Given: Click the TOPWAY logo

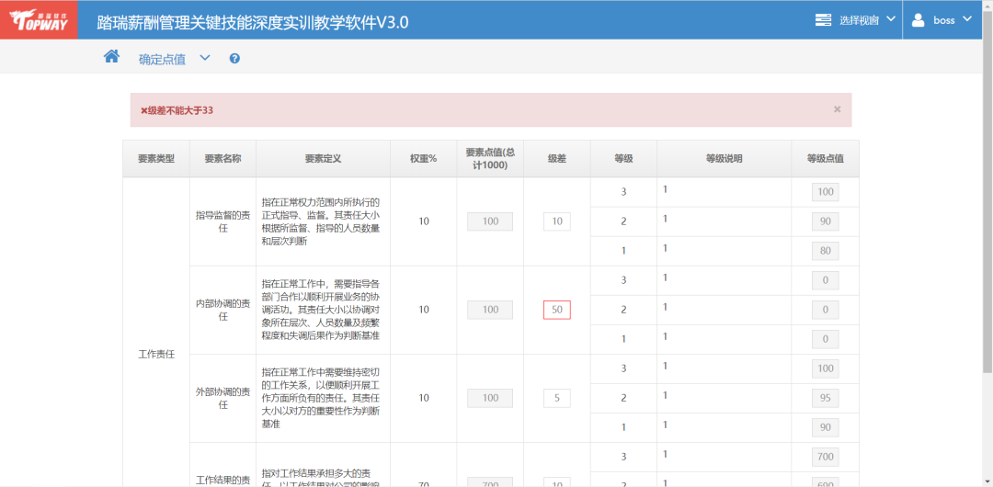Looking at the screenshot, I should [x=39, y=19].
